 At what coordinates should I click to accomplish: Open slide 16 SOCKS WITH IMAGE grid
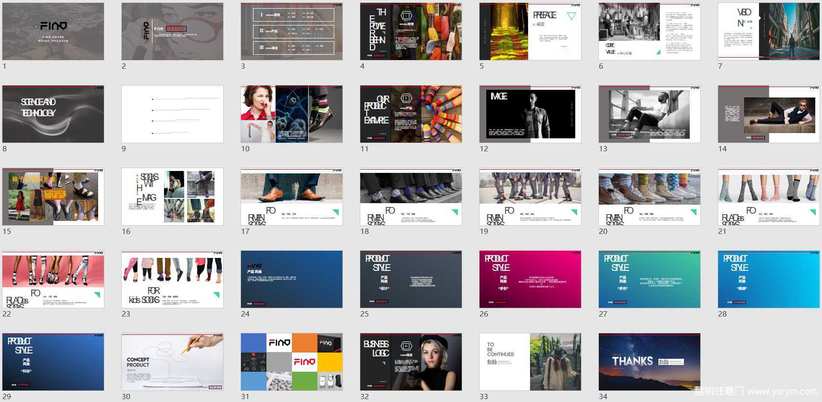coord(172,196)
